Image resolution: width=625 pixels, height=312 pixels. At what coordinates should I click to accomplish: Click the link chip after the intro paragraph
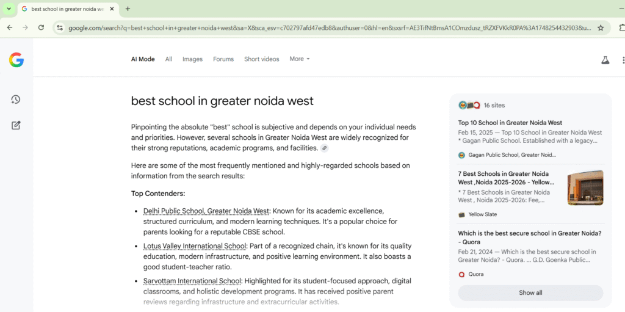click(x=325, y=148)
